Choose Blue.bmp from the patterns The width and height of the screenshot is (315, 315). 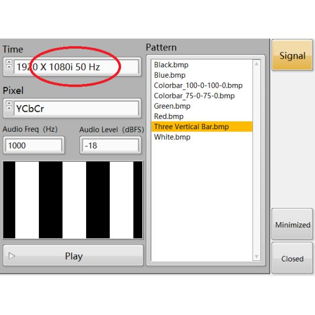coord(170,75)
